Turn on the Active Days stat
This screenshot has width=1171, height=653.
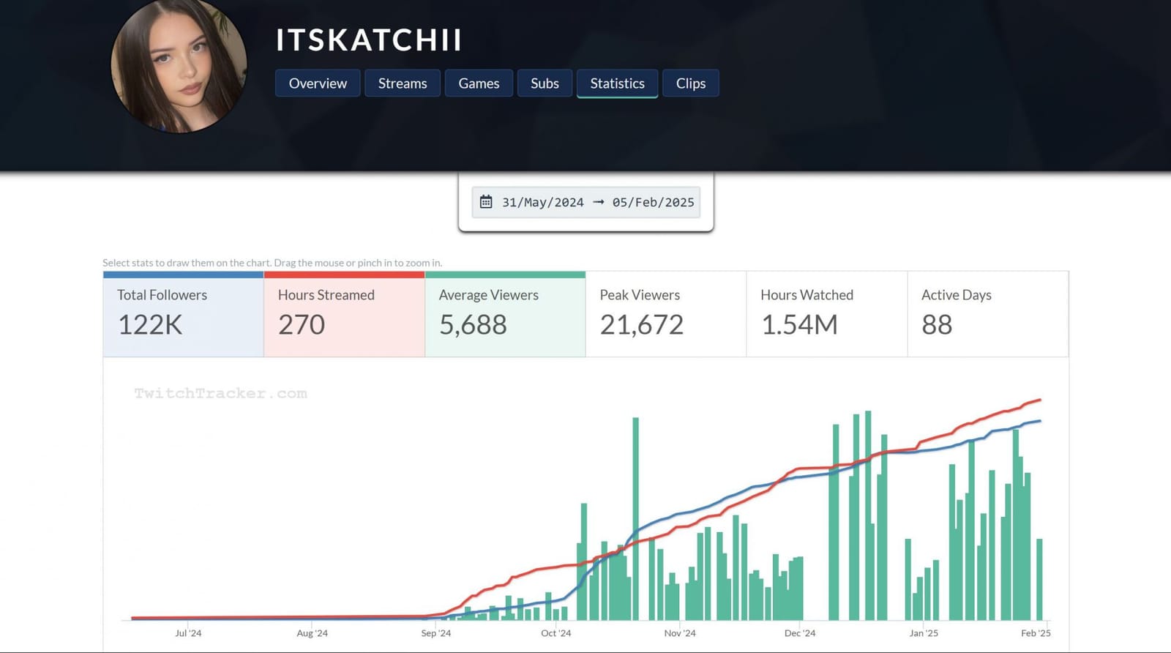(x=987, y=313)
